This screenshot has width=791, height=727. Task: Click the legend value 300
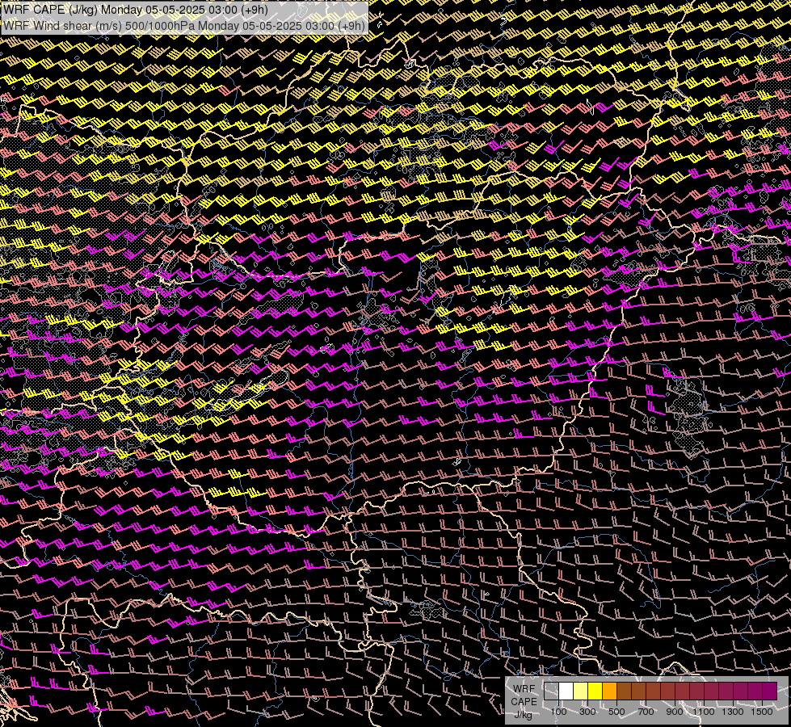587,712
